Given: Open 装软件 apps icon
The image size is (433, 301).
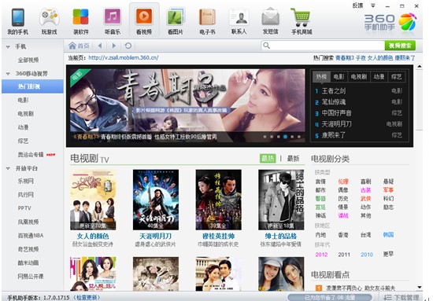Looking at the screenshot, I should click(80, 17).
